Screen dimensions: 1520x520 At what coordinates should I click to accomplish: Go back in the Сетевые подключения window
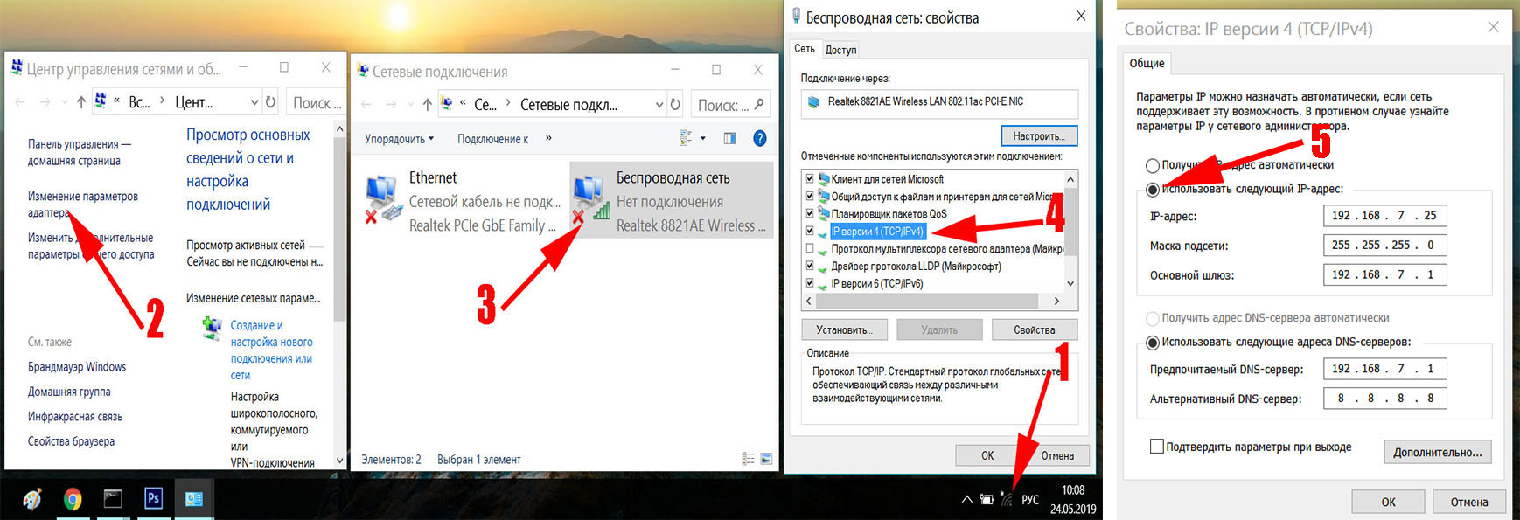[x=366, y=105]
